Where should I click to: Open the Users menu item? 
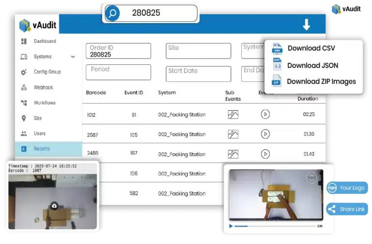[x=40, y=134]
